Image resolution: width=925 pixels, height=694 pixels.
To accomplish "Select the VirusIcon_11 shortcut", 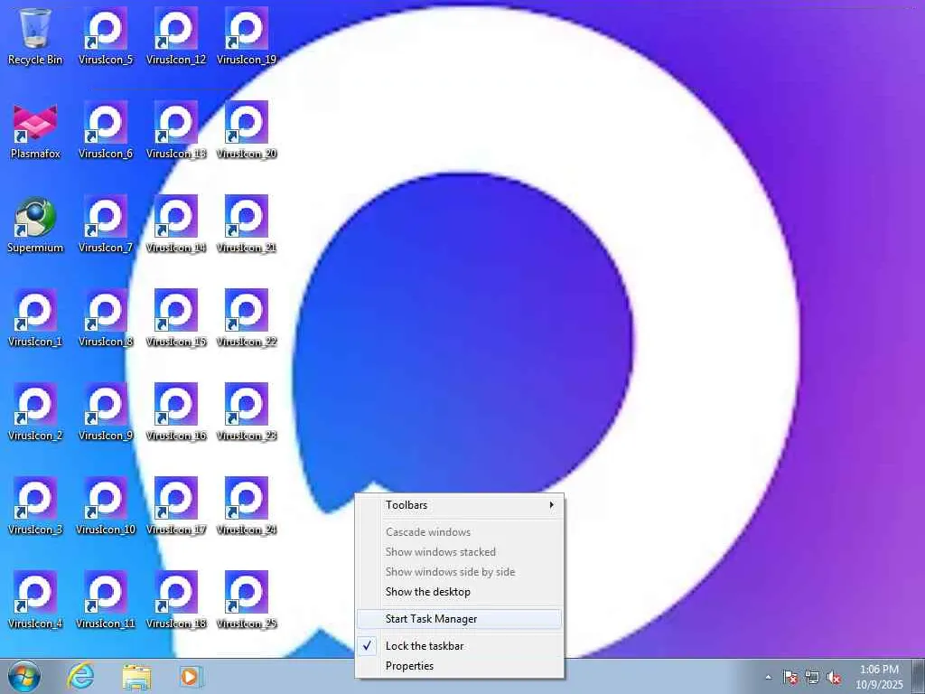I will pyautogui.click(x=106, y=600).
